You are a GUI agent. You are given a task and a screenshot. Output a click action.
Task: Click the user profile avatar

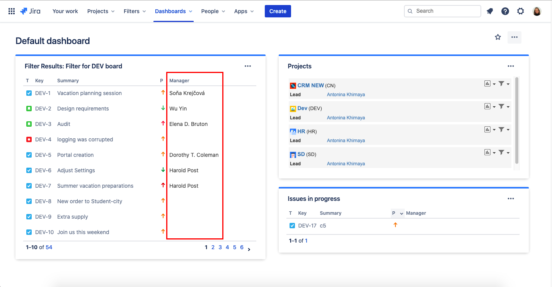537,11
